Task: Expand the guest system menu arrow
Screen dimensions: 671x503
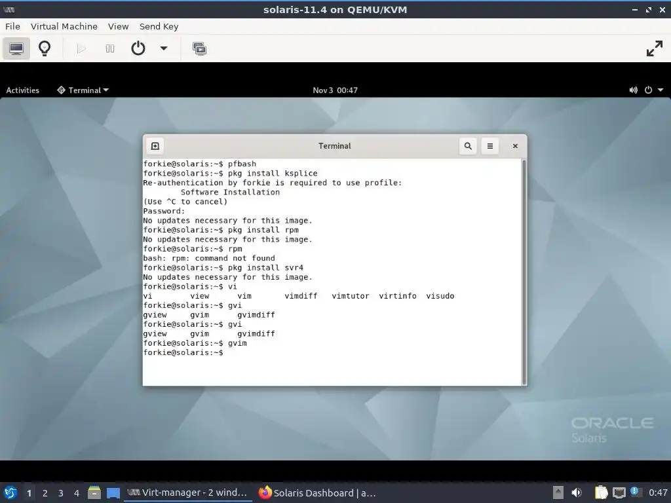Action: pos(661,90)
